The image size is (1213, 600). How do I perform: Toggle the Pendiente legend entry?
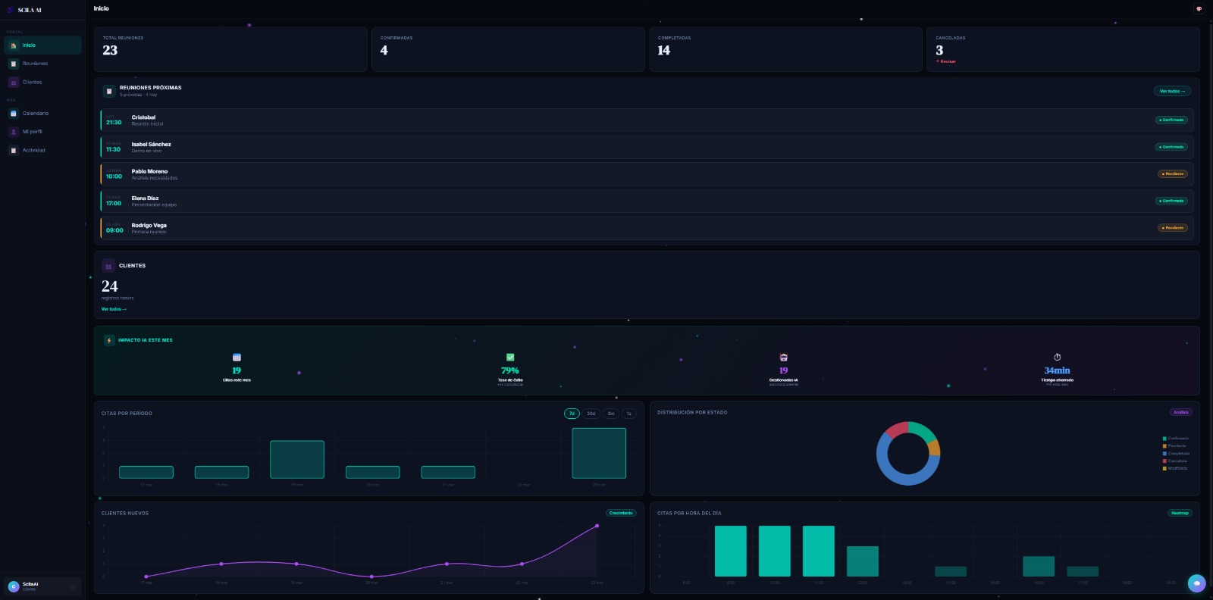pyautogui.click(x=1174, y=446)
